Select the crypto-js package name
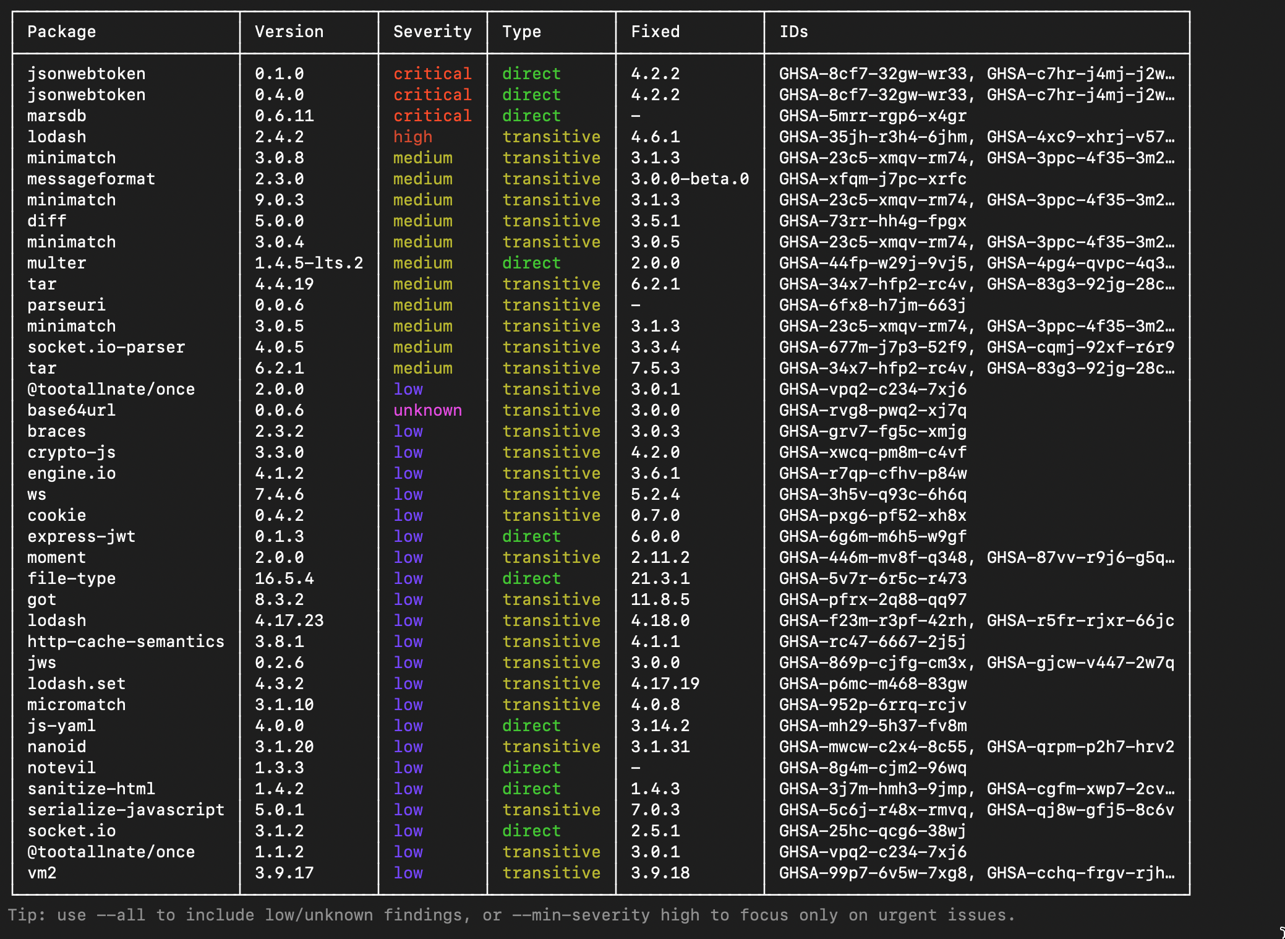Image resolution: width=1285 pixels, height=939 pixels. pyautogui.click(x=72, y=452)
